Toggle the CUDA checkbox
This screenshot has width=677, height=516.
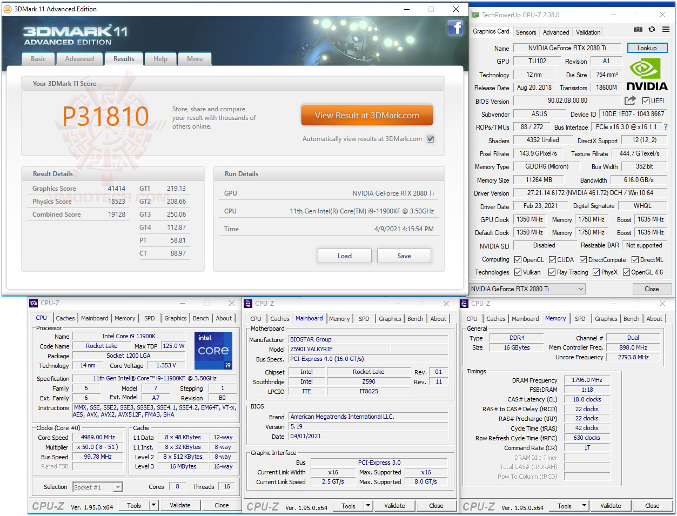[552, 260]
